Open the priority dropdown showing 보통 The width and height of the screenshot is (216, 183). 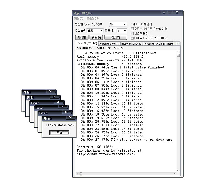(95, 30)
